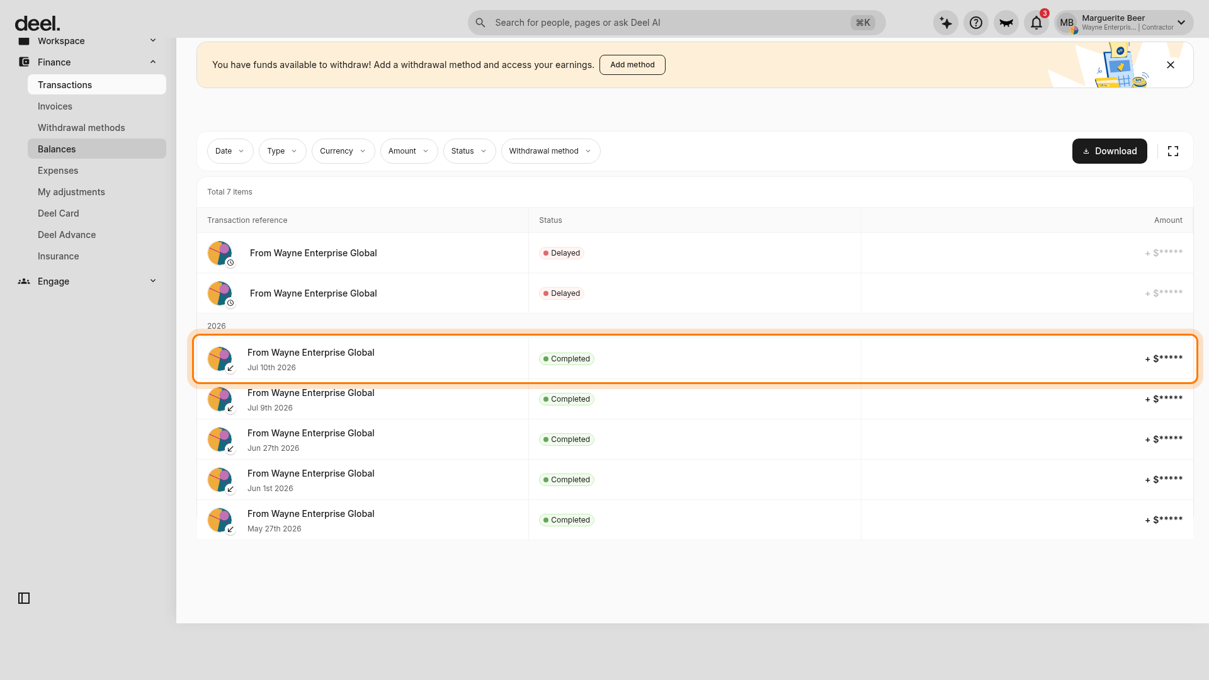Image resolution: width=1209 pixels, height=680 pixels.
Task: Open the transaction dated Jul 10th 2026
Action: click(x=695, y=359)
